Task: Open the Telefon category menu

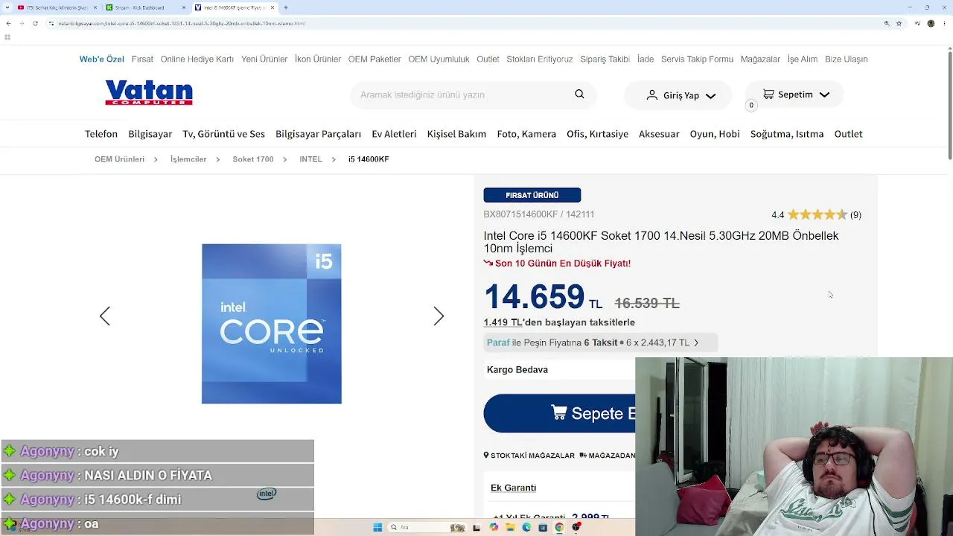Action: click(101, 134)
